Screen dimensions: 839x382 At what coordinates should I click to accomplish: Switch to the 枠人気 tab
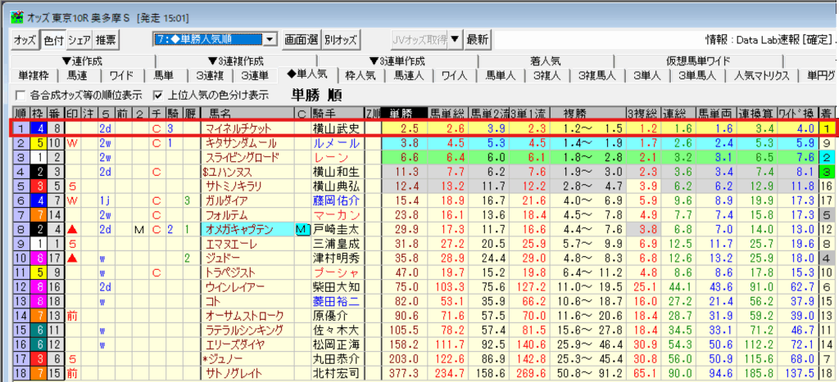point(361,76)
